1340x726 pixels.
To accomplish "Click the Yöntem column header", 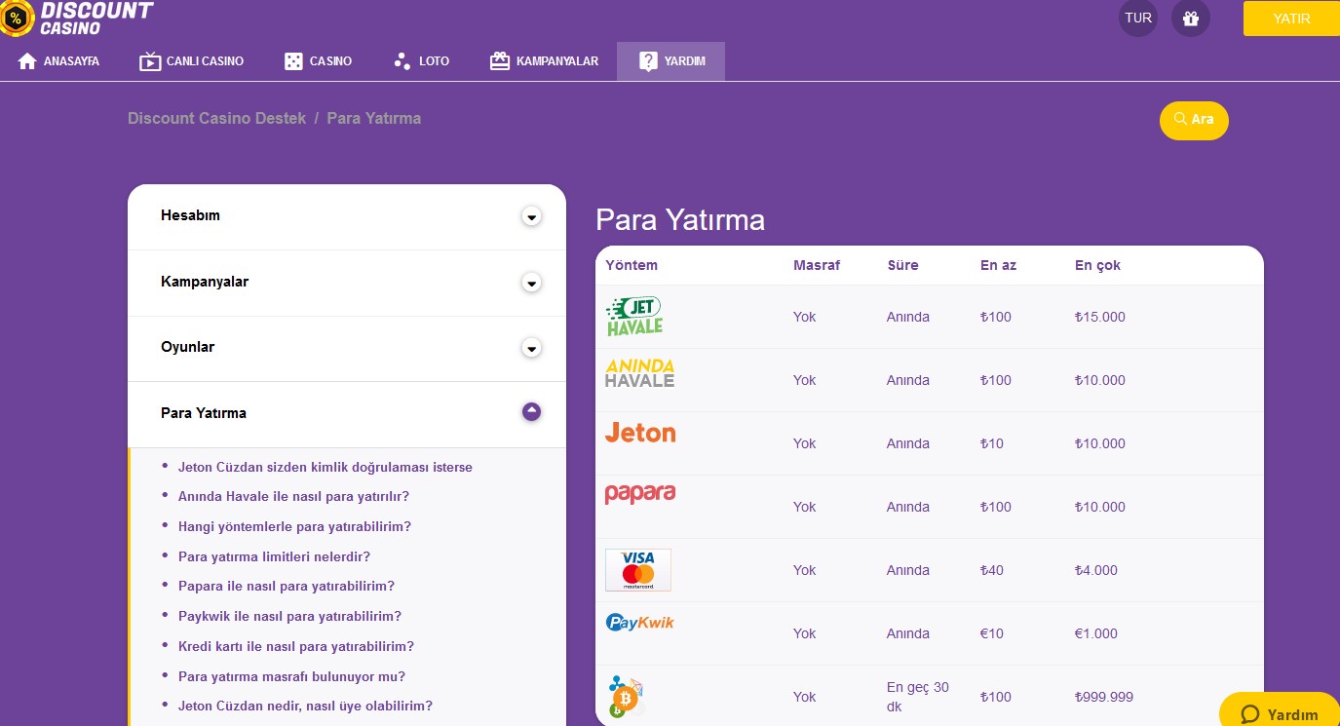I will click(632, 265).
